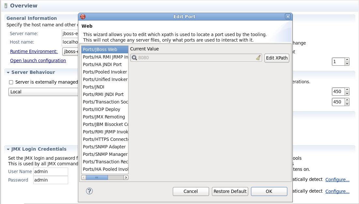The width and height of the screenshot is (359, 204).
Task: Select Ports/RMI JNDI Port item
Action: (x=105, y=95)
